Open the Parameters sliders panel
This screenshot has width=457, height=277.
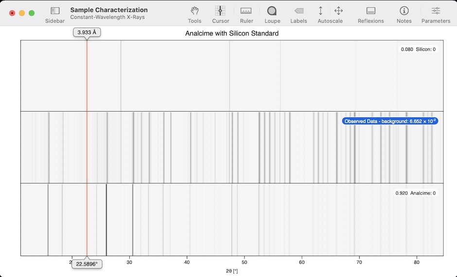click(x=436, y=11)
